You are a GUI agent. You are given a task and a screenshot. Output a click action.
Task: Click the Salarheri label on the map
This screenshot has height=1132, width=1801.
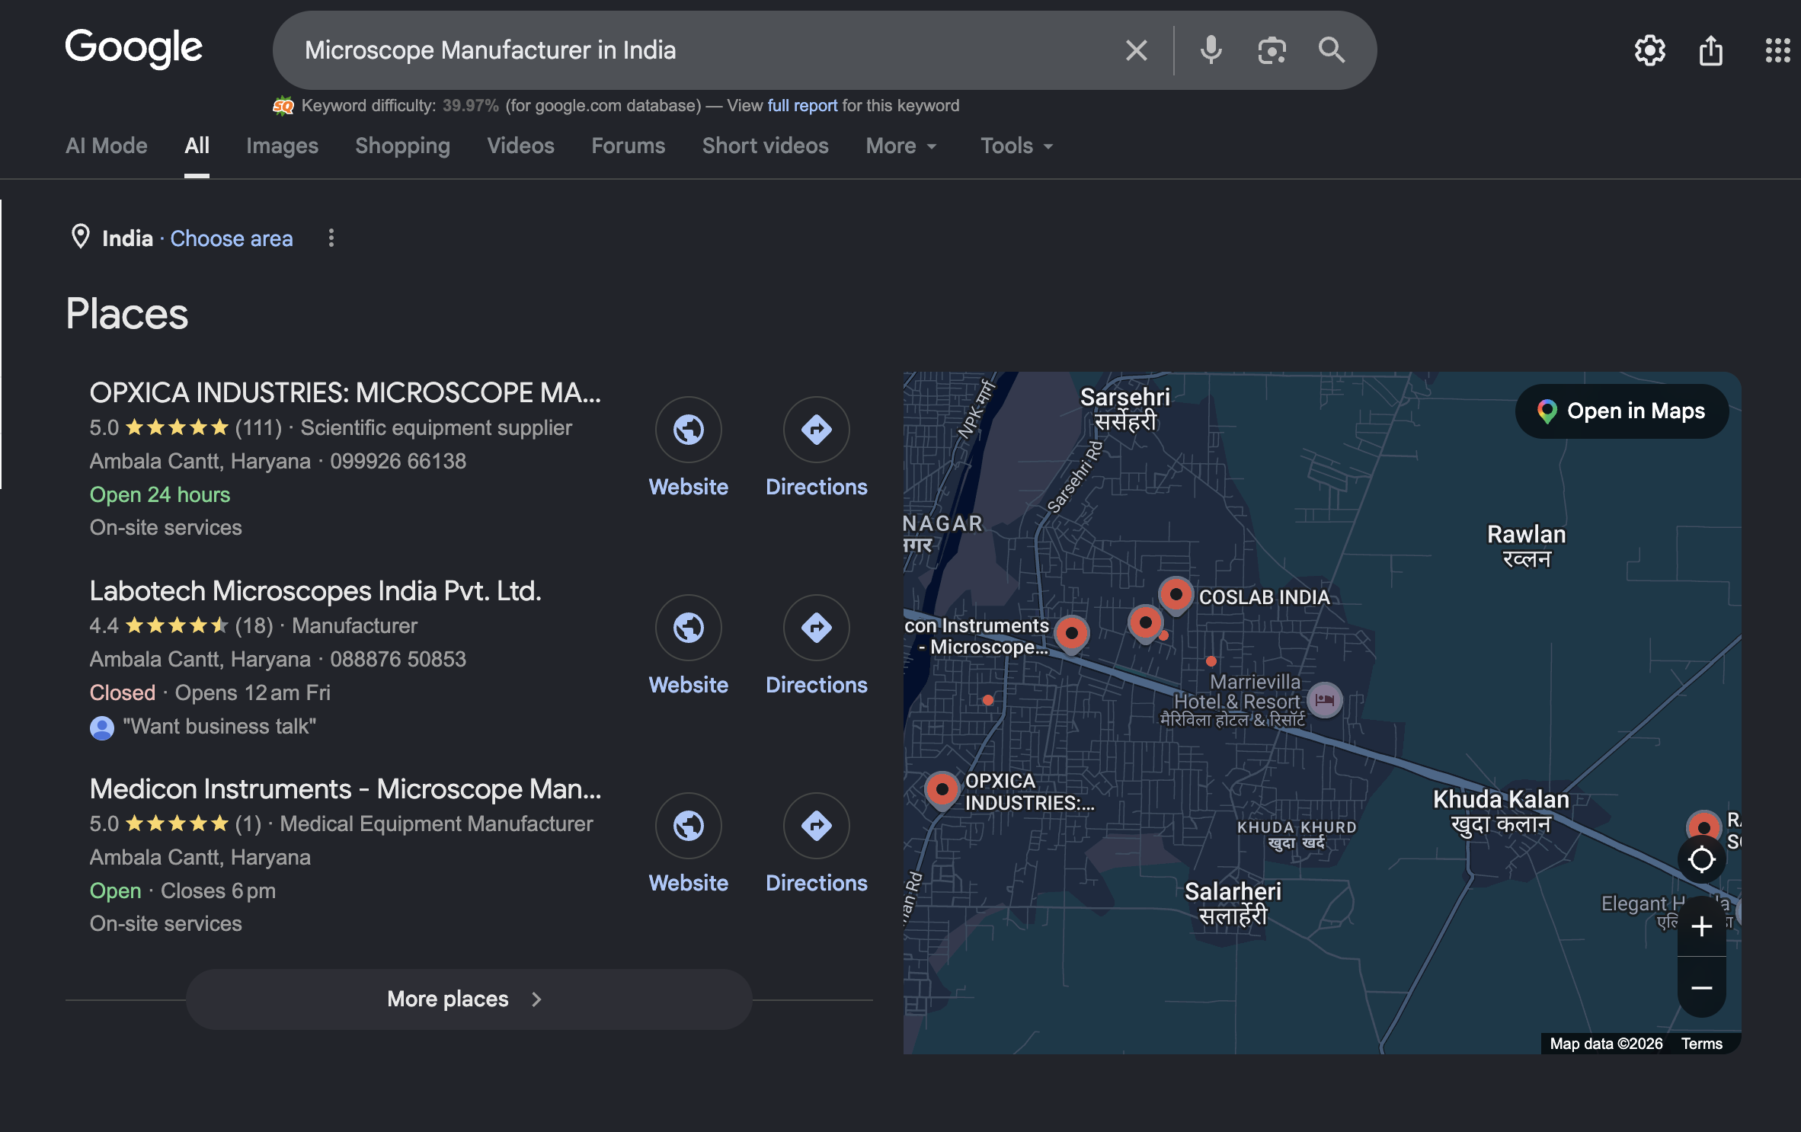coord(1232,903)
